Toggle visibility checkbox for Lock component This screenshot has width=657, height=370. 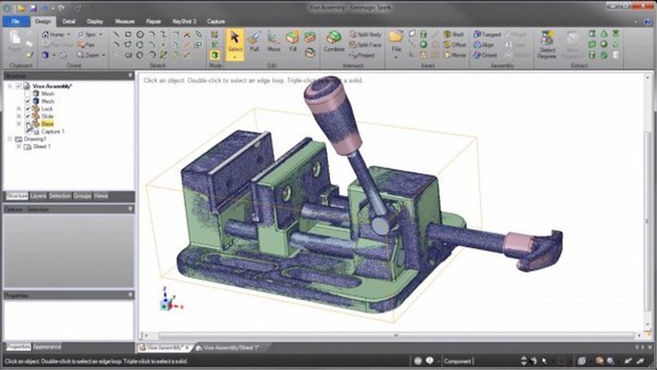[28, 109]
